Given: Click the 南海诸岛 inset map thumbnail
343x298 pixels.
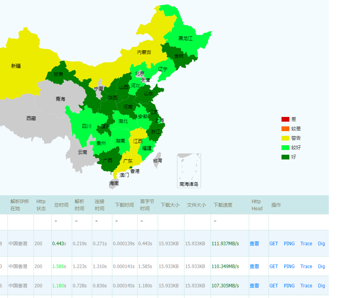Looking at the screenshot, I should (x=189, y=170).
